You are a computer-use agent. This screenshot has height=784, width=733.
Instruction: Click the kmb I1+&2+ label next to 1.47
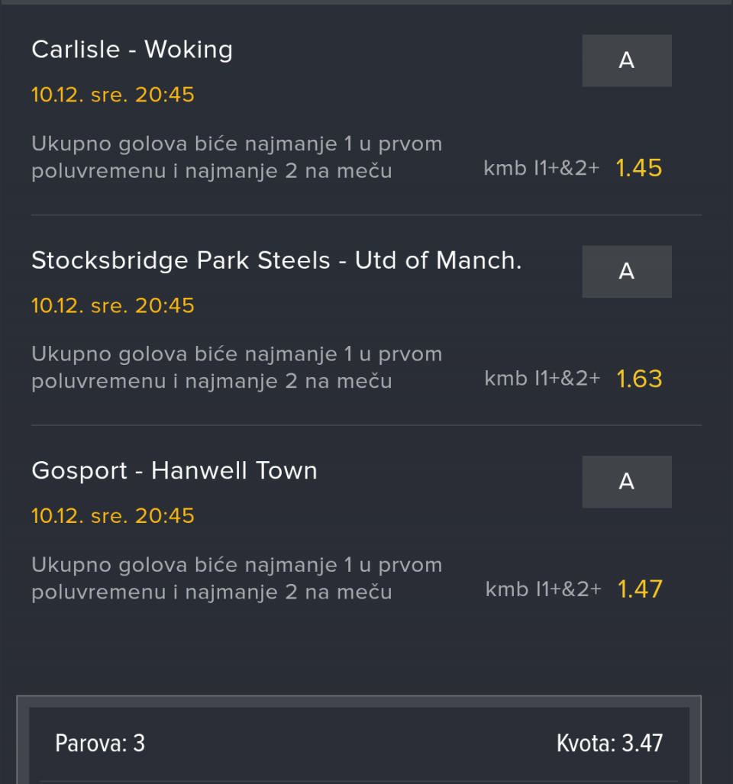point(543,589)
